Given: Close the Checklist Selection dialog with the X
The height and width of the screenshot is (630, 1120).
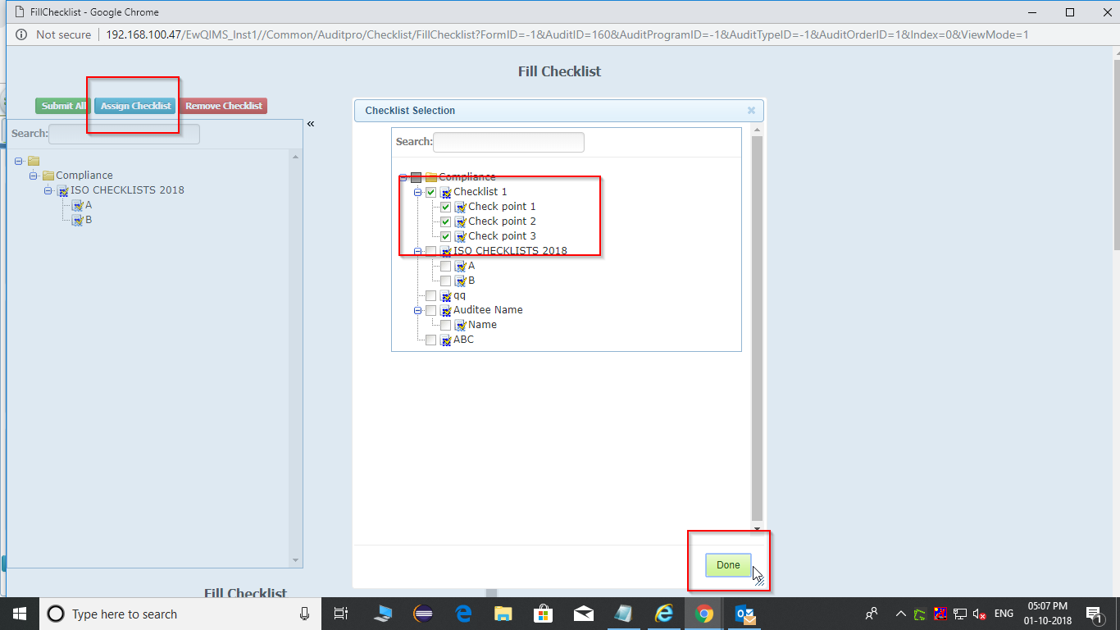Looking at the screenshot, I should [x=751, y=110].
